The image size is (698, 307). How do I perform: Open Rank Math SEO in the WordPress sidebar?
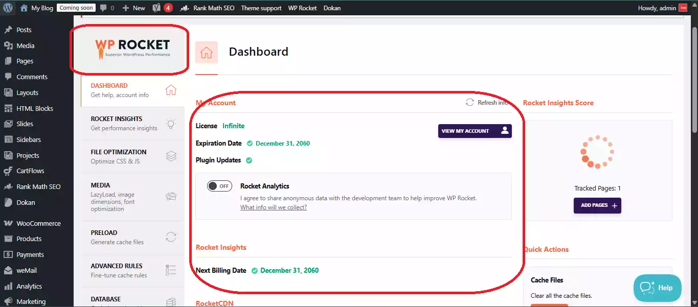37,186
